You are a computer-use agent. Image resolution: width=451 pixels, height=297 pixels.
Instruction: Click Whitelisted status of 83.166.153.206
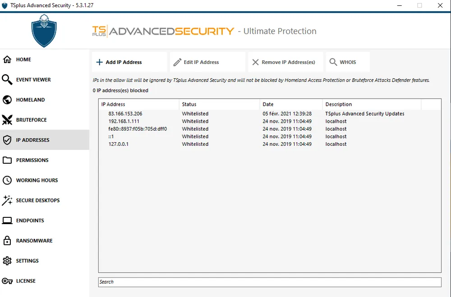[195, 114]
